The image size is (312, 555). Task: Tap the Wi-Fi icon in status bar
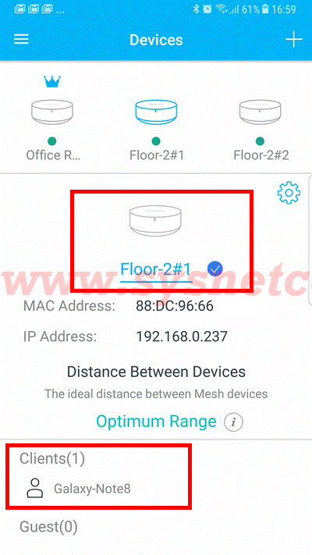point(222,9)
